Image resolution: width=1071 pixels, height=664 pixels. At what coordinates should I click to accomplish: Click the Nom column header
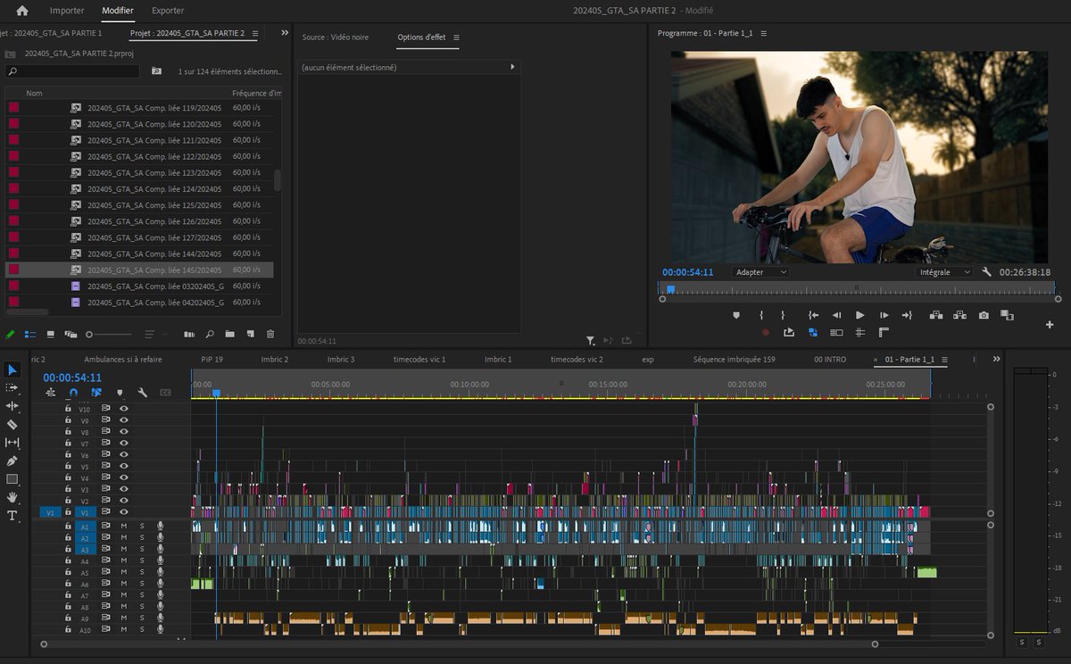(34, 94)
